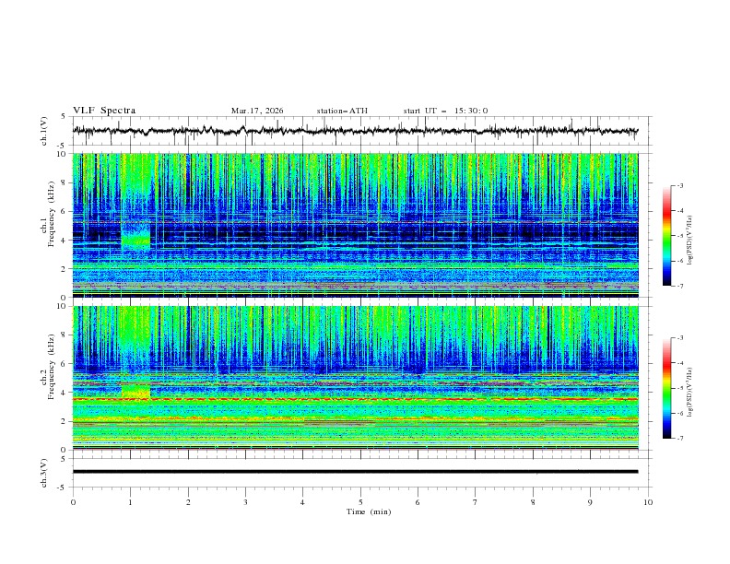Click time axis tick label "7"
Image resolution: width=730 pixels, height=564 pixels.
476,502
